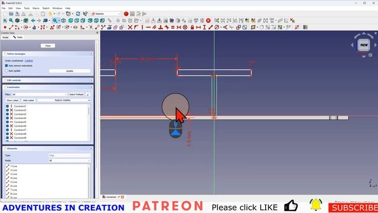
Task: Collapse the Solver messages panel
Action: tap(91, 54)
